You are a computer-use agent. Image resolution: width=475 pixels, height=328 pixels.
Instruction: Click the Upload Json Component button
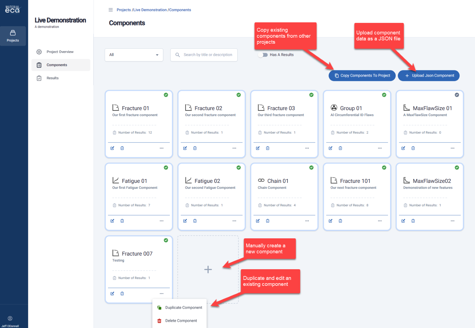428,76
